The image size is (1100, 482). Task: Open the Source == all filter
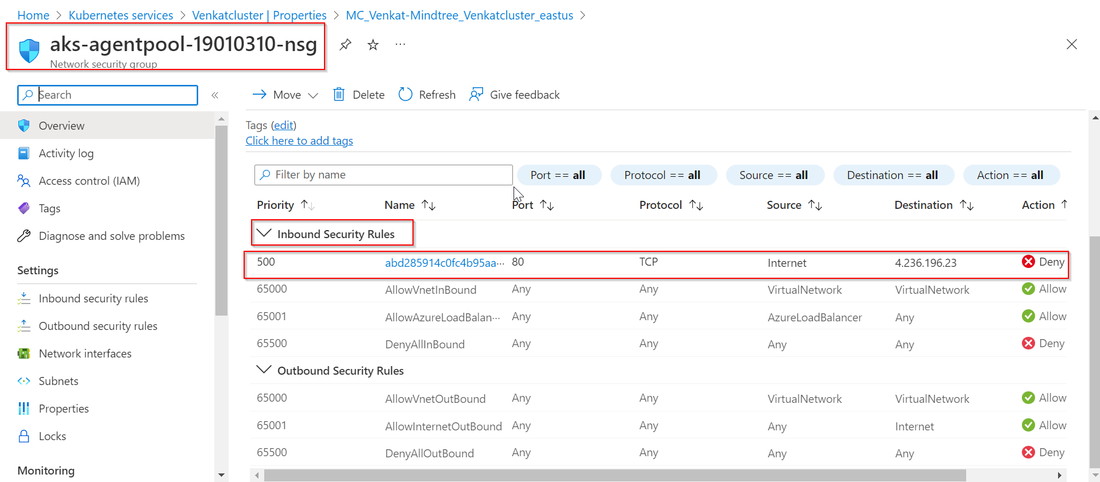[x=774, y=175]
